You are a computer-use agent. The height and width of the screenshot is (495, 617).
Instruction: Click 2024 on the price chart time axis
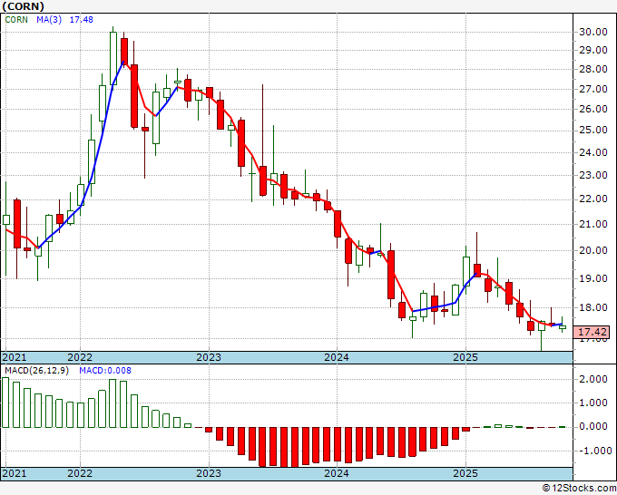[337, 357]
